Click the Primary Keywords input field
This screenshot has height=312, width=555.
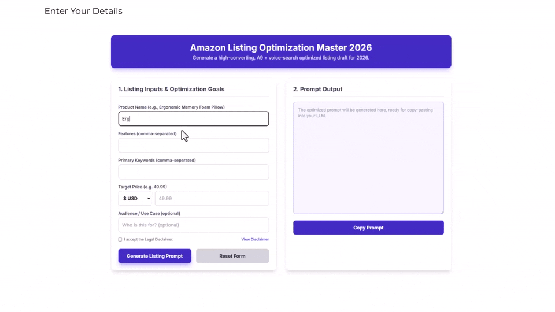pyautogui.click(x=193, y=172)
